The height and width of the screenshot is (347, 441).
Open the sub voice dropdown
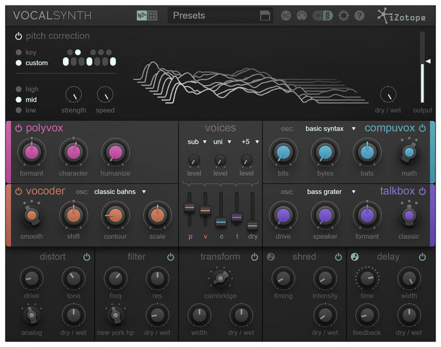point(197,142)
